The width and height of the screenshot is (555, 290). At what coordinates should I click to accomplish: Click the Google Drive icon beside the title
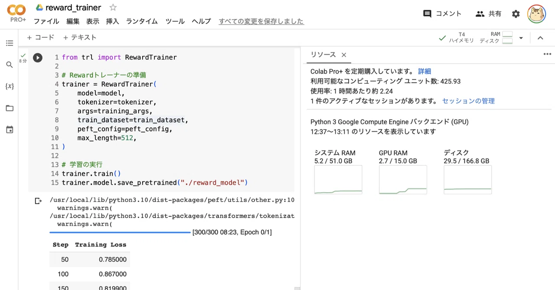click(39, 7)
